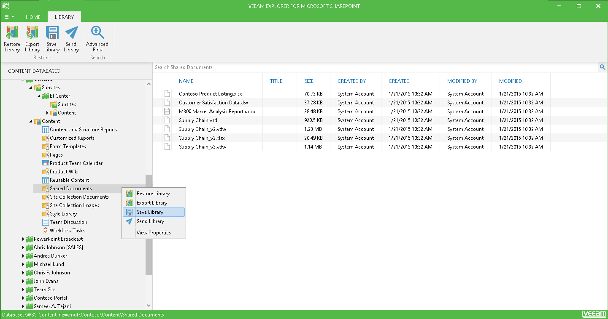Click the 920.5 KB size cell

313,120
